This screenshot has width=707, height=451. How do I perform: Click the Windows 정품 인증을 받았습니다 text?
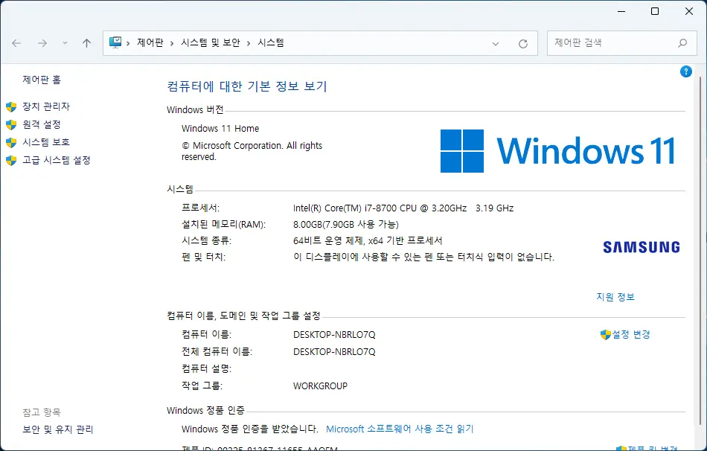tap(250, 429)
